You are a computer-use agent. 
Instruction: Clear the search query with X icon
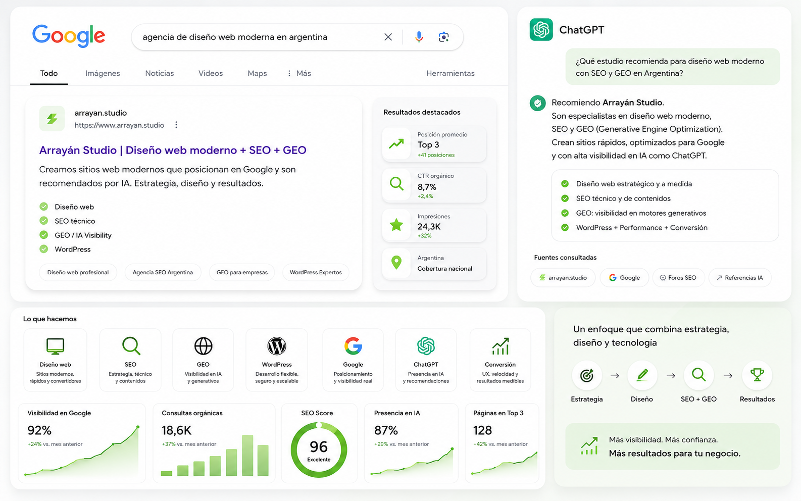(x=388, y=37)
